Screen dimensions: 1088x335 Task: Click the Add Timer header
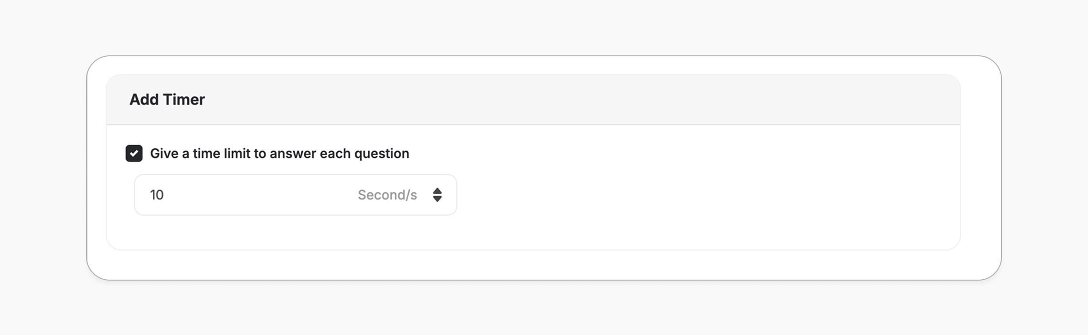tap(167, 99)
